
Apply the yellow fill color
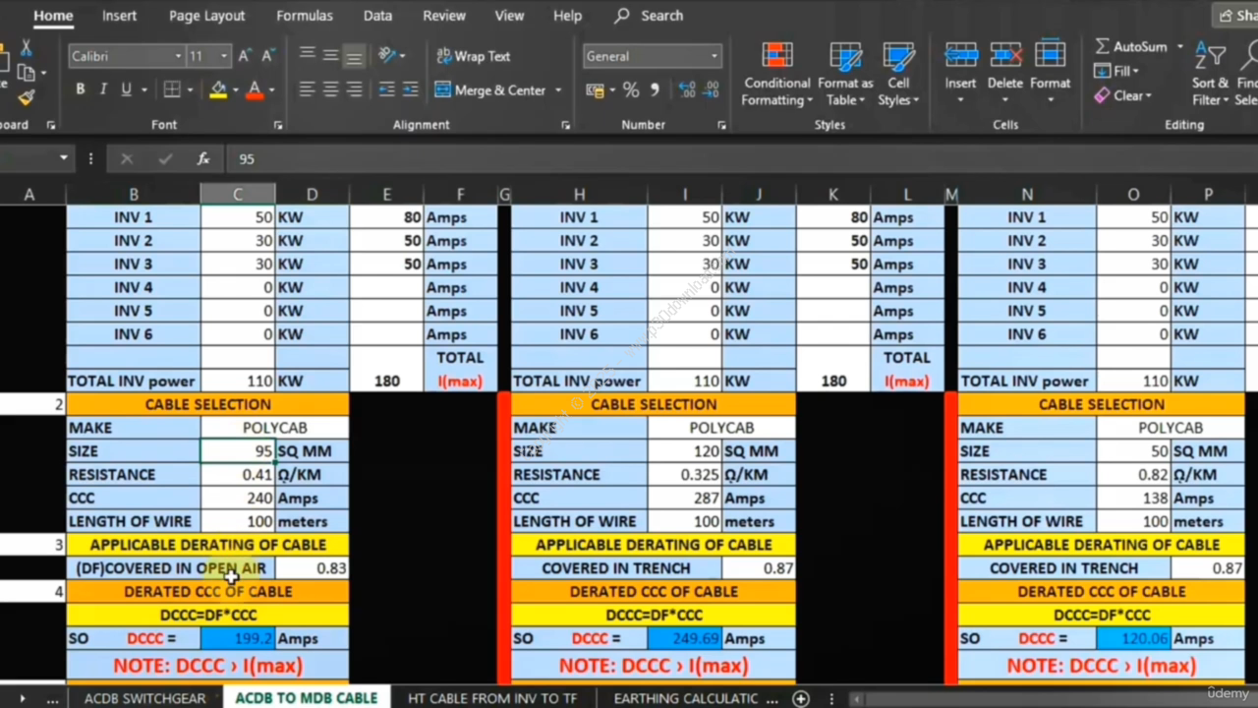(x=218, y=89)
